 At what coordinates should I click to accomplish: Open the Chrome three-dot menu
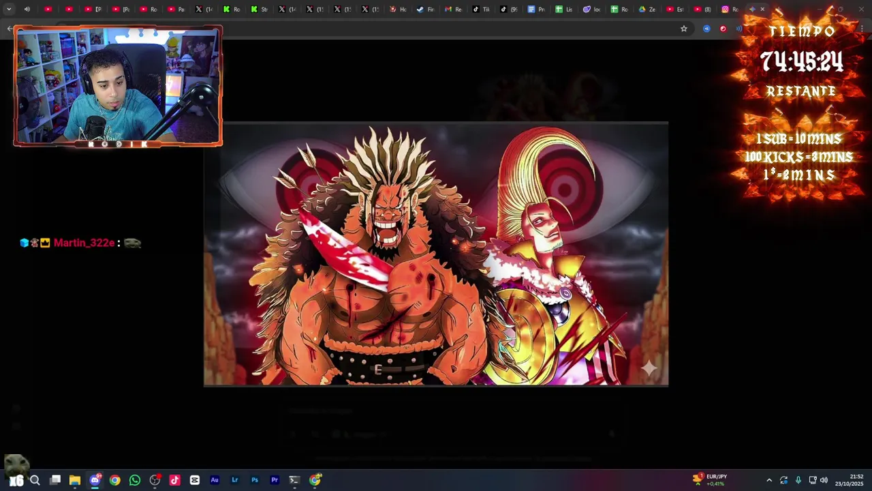tap(862, 29)
